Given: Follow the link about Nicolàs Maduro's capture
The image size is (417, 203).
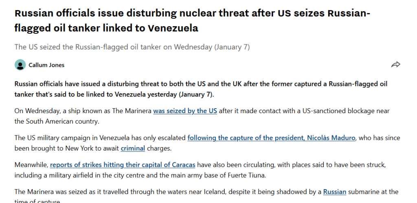Looking at the screenshot, I should click(x=272, y=138).
